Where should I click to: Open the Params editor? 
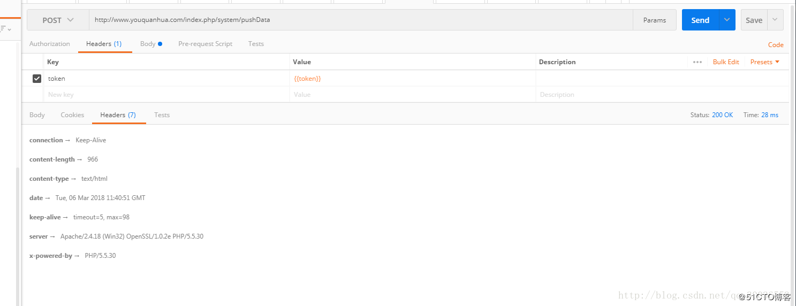click(x=655, y=20)
